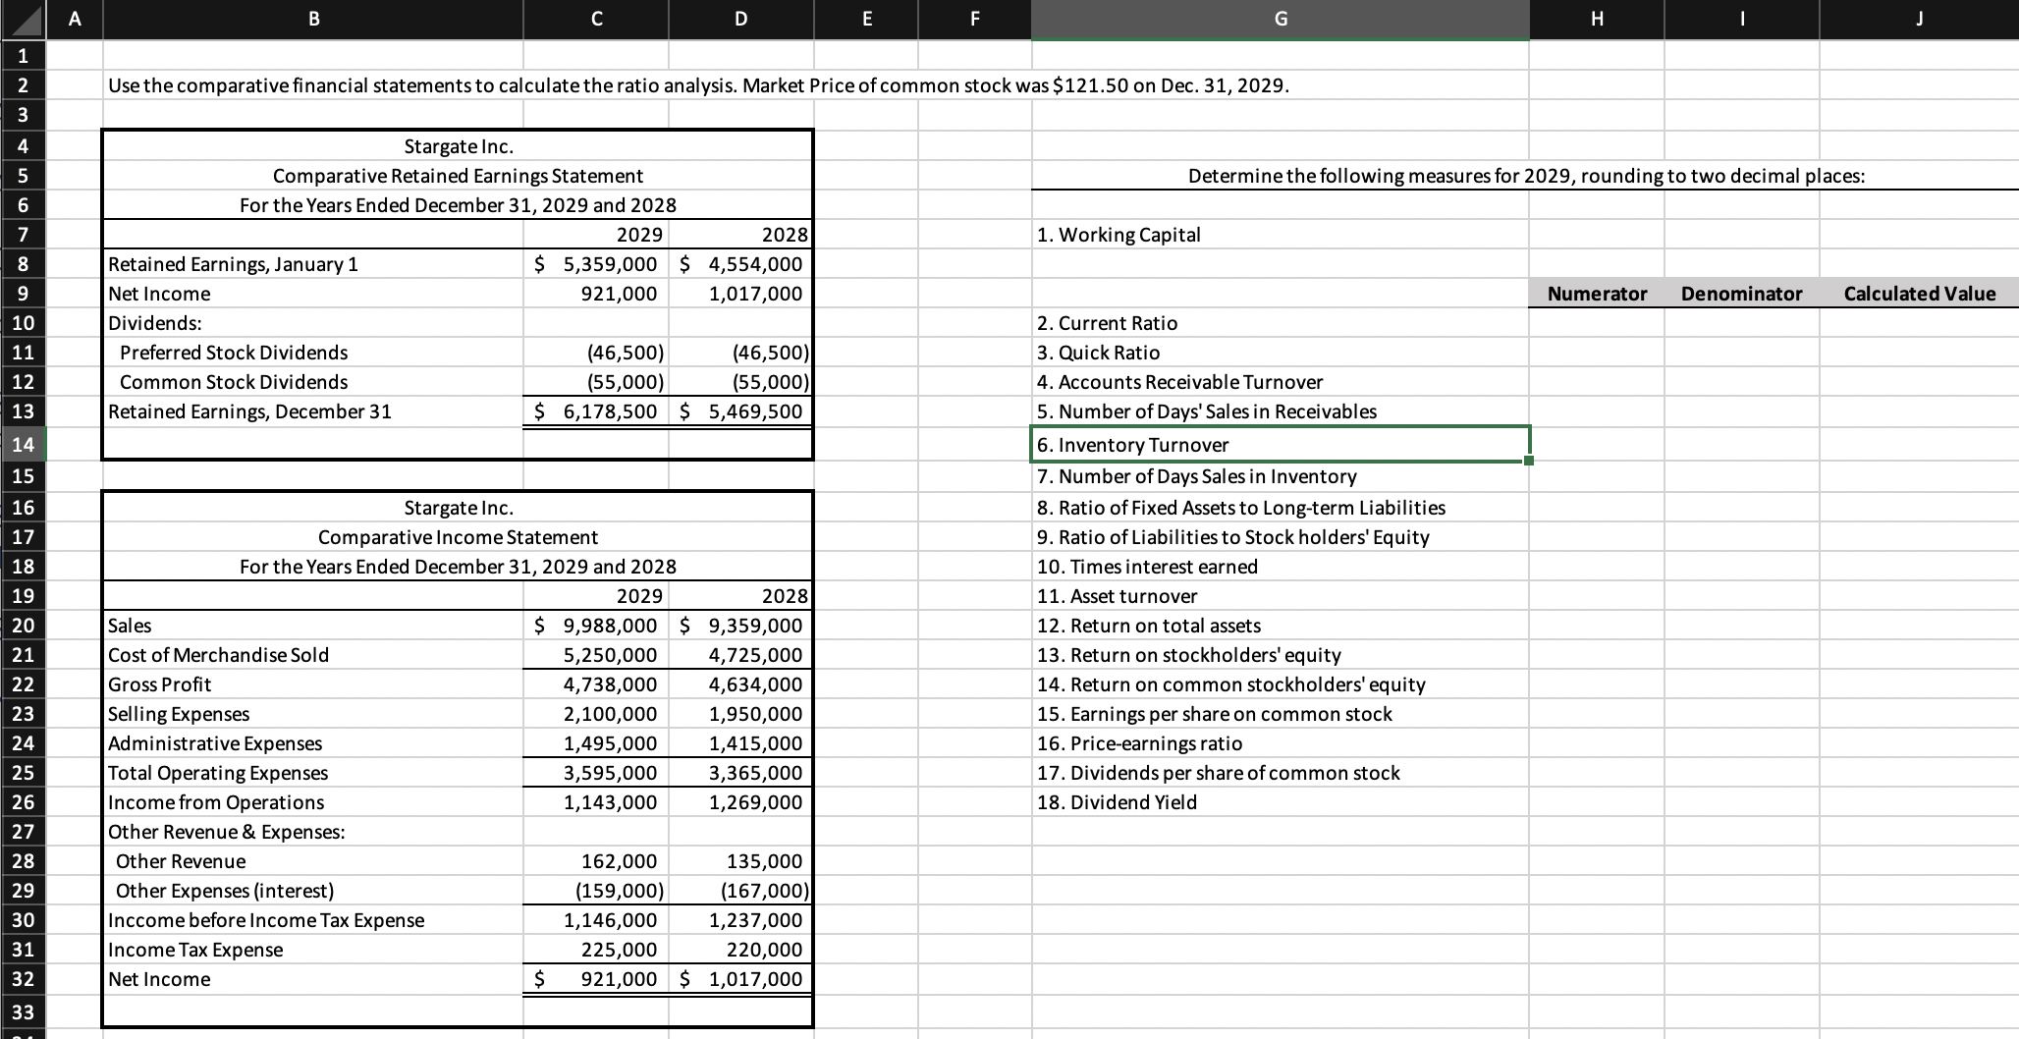Image resolution: width=2019 pixels, height=1039 pixels.
Task: Click the 'Stargate Inc.' title cell
Action: pyautogui.click(x=459, y=146)
